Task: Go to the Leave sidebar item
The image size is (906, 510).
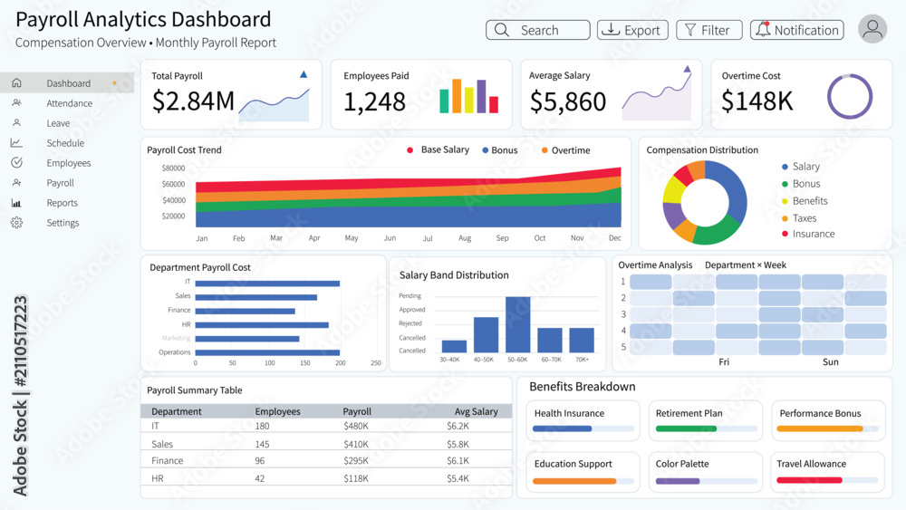Action: pos(58,123)
